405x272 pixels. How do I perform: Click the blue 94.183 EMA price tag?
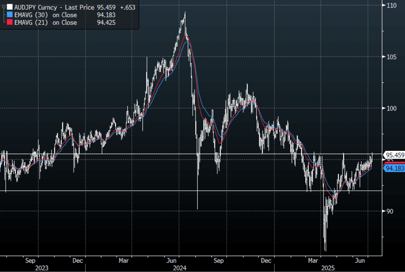click(x=395, y=168)
